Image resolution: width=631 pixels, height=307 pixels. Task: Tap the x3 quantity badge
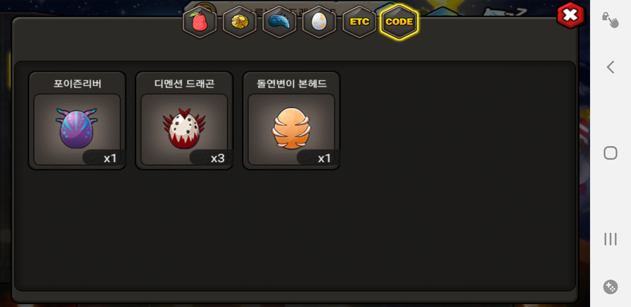coord(217,158)
